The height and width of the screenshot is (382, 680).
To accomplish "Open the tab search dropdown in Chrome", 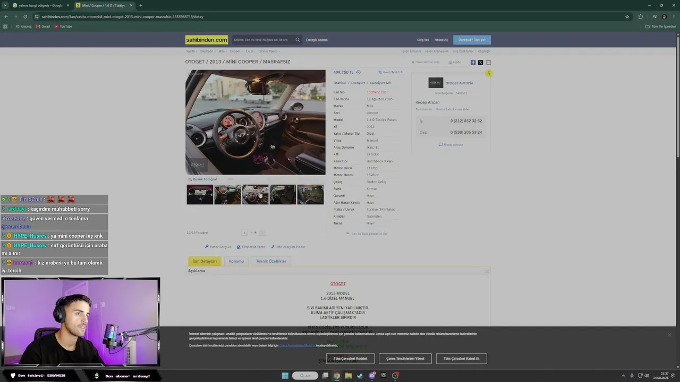I will pos(6,5).
